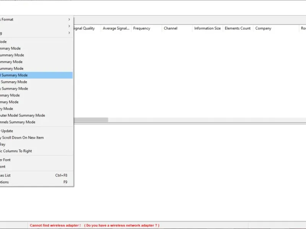Toggle Scroll Down On New Item option
This screenshot has width=306, height=229.
tap(36, 138)
